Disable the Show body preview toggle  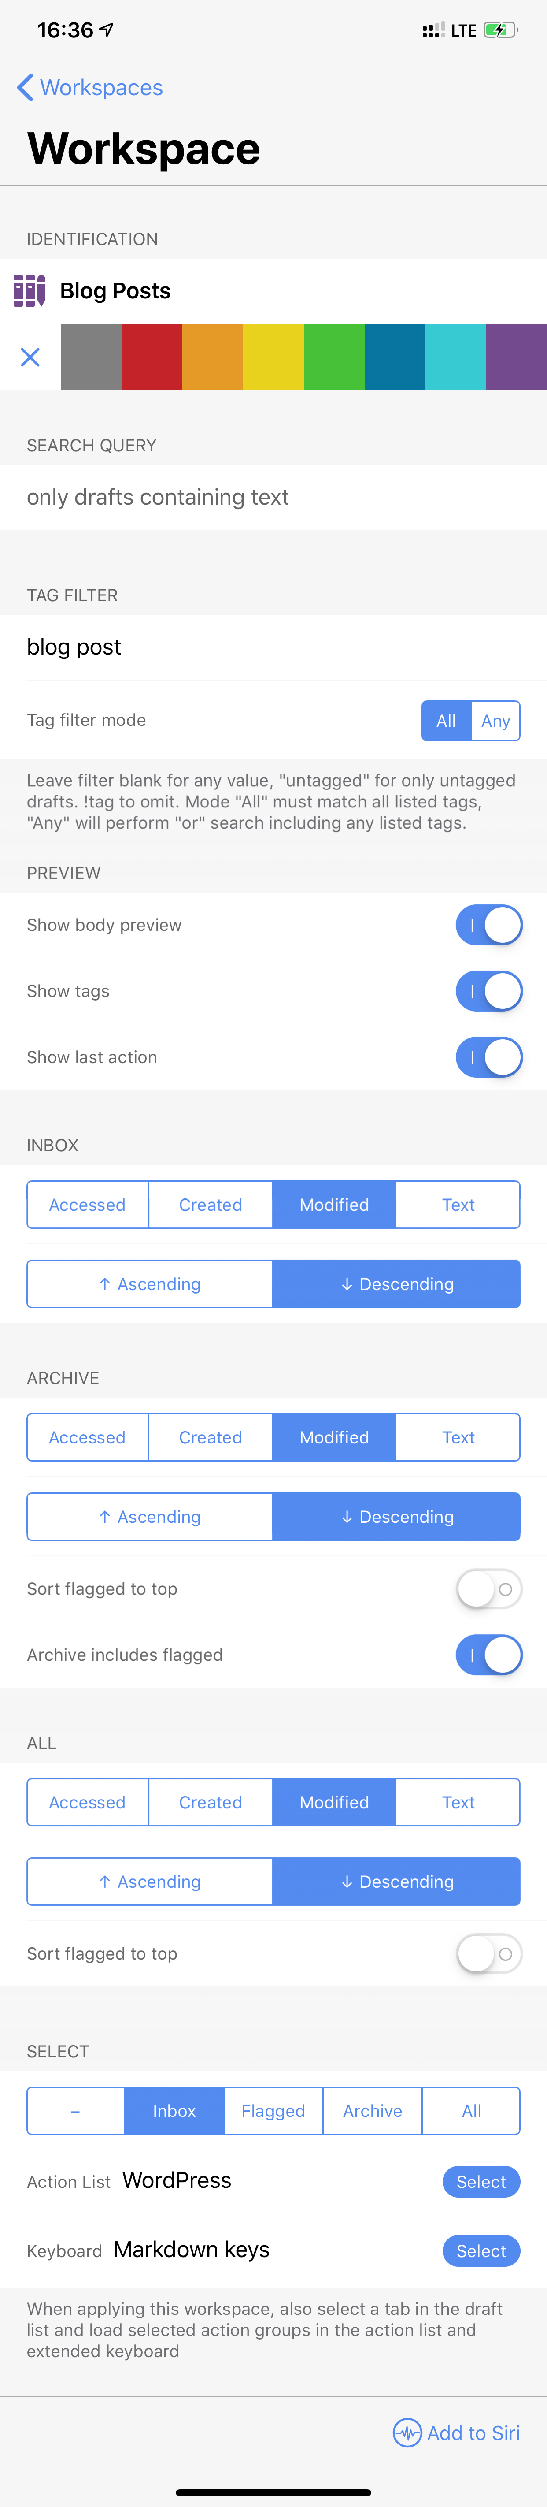point(488,925)
